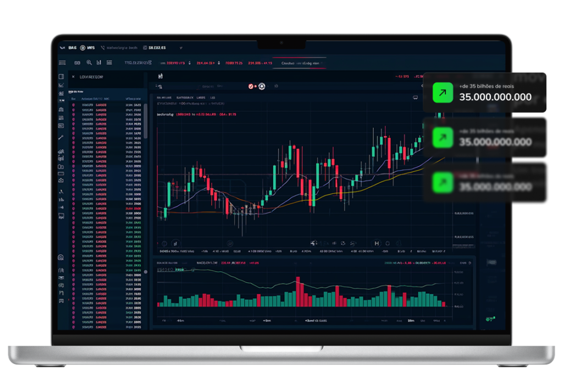
Task: Toggle the round settings ring above chart
Action: [x=262, y=86]
